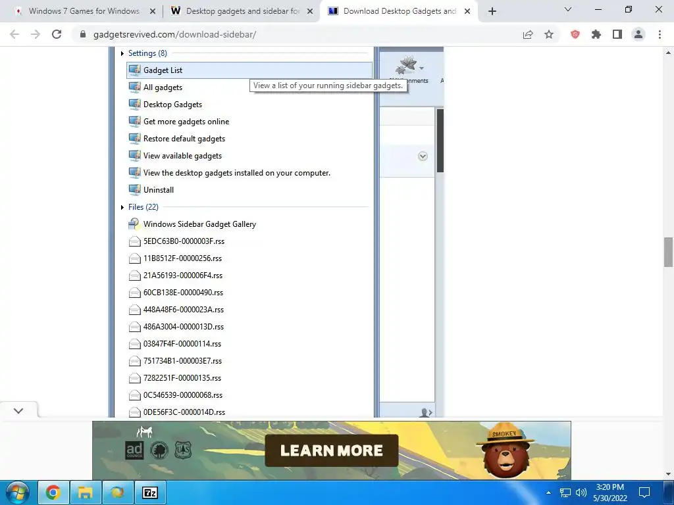The image size is (674, 505).
Task: Click the taskbar clock 3:20 PM
Action: tap(610, 487)
